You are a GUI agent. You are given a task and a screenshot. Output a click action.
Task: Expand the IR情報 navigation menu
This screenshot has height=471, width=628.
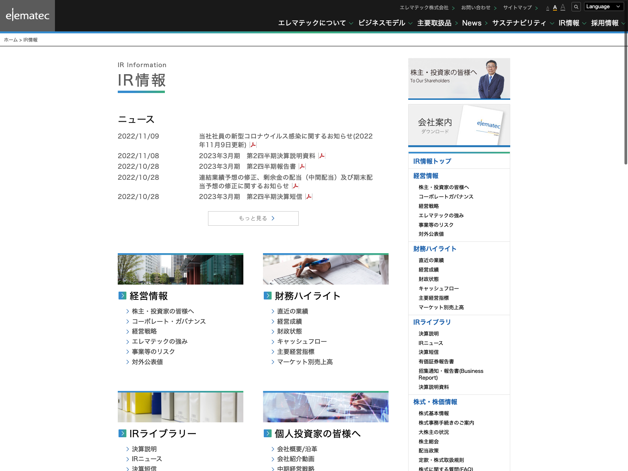[572, 23]
